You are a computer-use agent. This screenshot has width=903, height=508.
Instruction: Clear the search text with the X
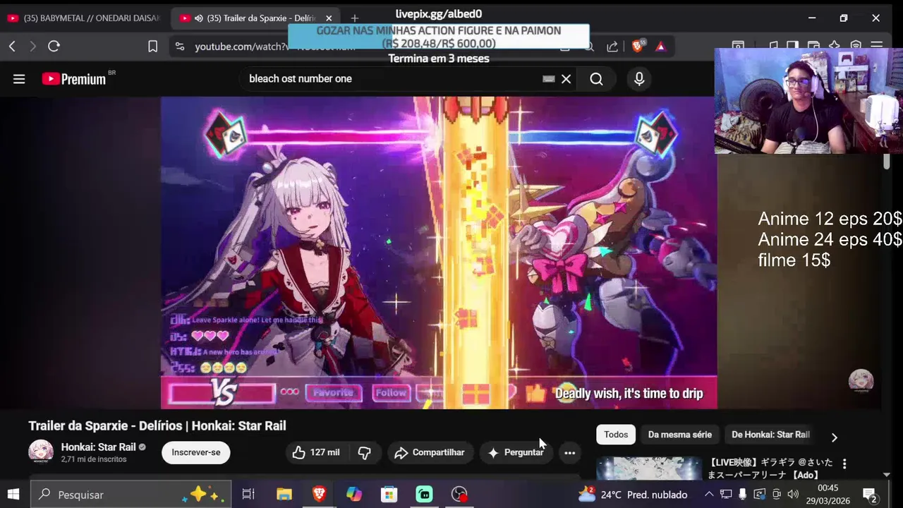point(566,79)
